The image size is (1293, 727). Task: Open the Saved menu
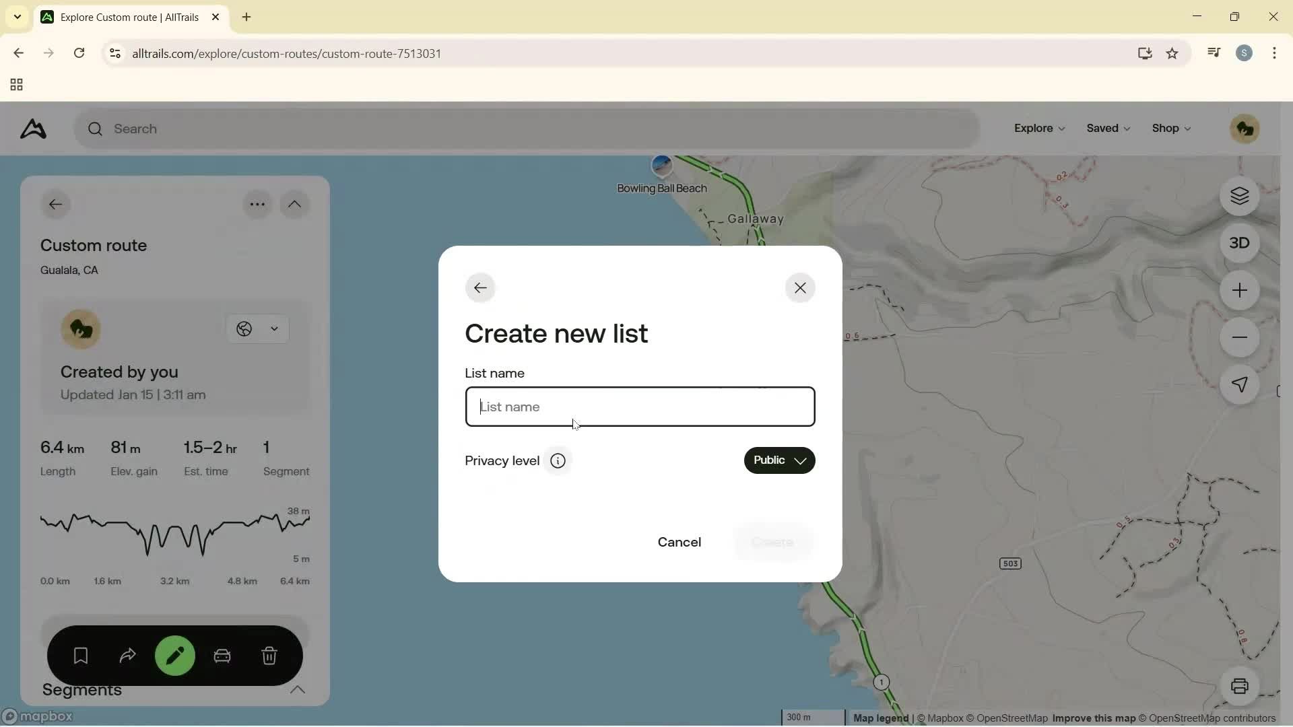pyautogui.click(x=1107, y=128)
